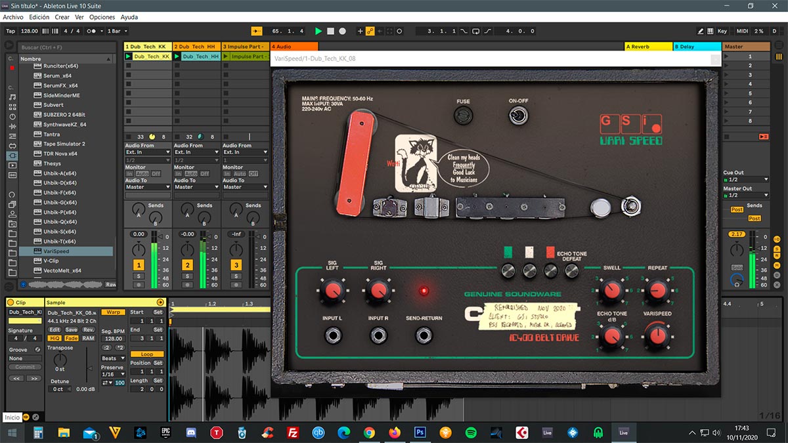The height and width of the screenshot is (443, 788).
Task: Toggle the RAM mode button
Action: [88, 338]
